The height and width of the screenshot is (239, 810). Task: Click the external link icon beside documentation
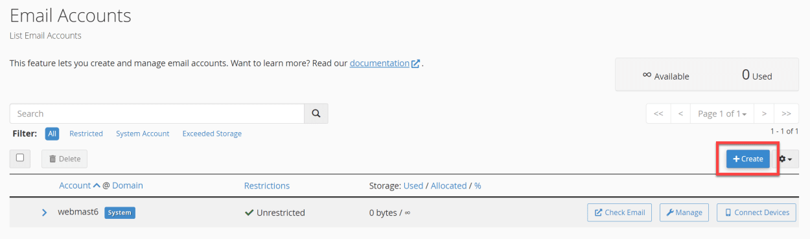[415, 63]
